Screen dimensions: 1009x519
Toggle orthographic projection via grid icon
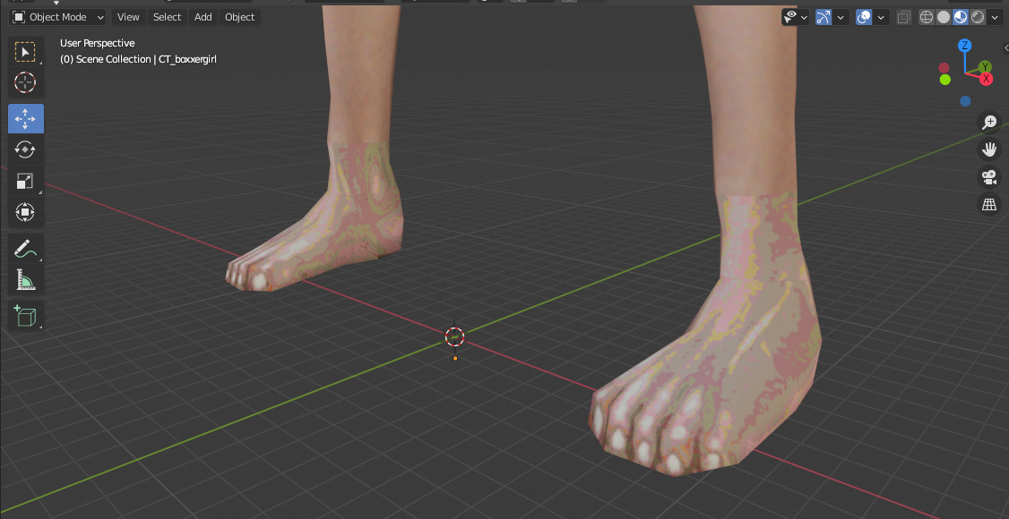[989, 204]
